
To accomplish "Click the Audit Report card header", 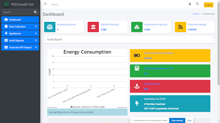I will (x=129, y=40).
